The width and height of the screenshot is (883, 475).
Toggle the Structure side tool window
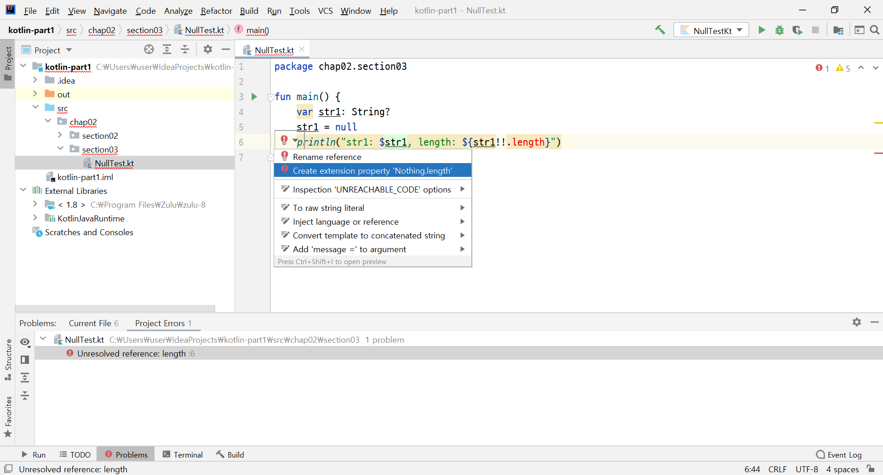8,360
